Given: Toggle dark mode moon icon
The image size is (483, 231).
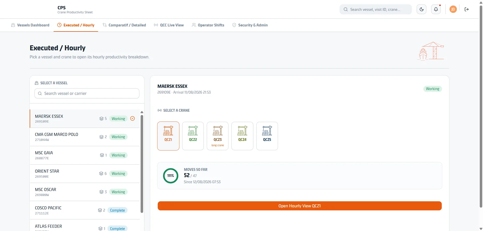Looking at the screenshot, I should point(422,9).
